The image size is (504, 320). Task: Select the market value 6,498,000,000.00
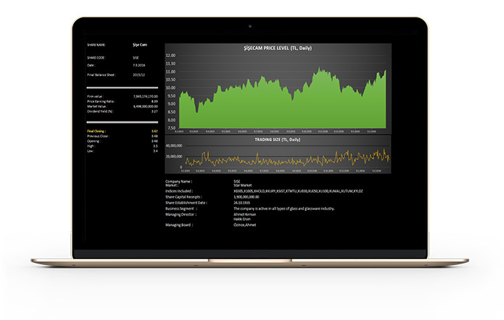point(145,106)
